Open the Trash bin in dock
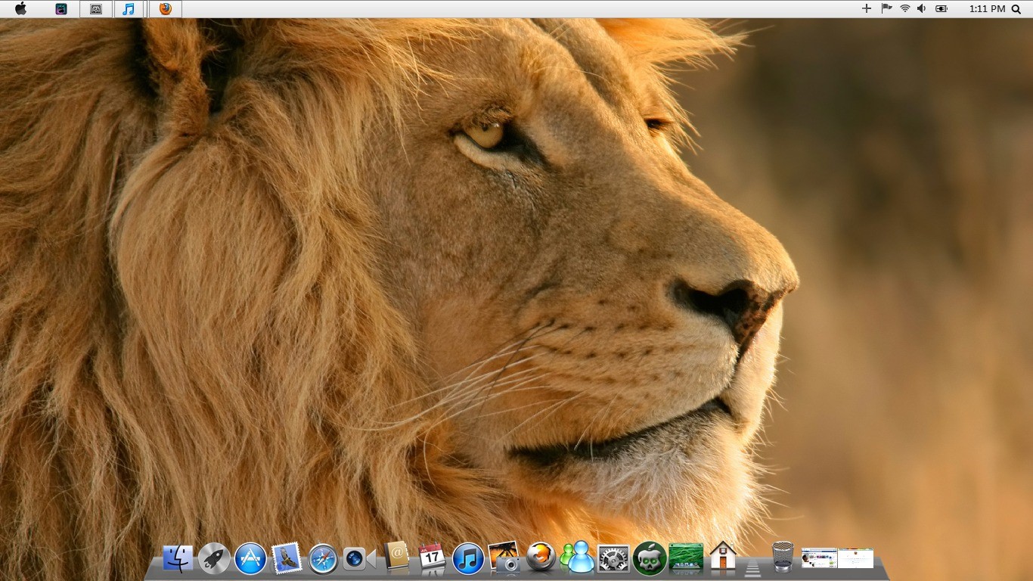This screenshot has width=1033, height=581. pyautogui.click(x=783, y=557)
